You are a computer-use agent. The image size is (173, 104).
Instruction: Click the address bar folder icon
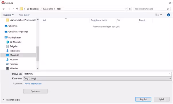22,9
